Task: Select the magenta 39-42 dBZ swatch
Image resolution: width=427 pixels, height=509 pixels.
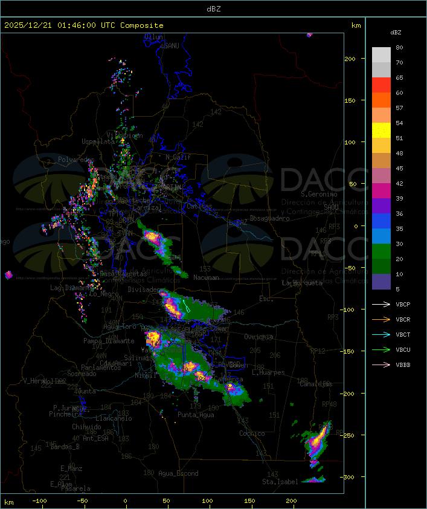Action: (381, 191)
